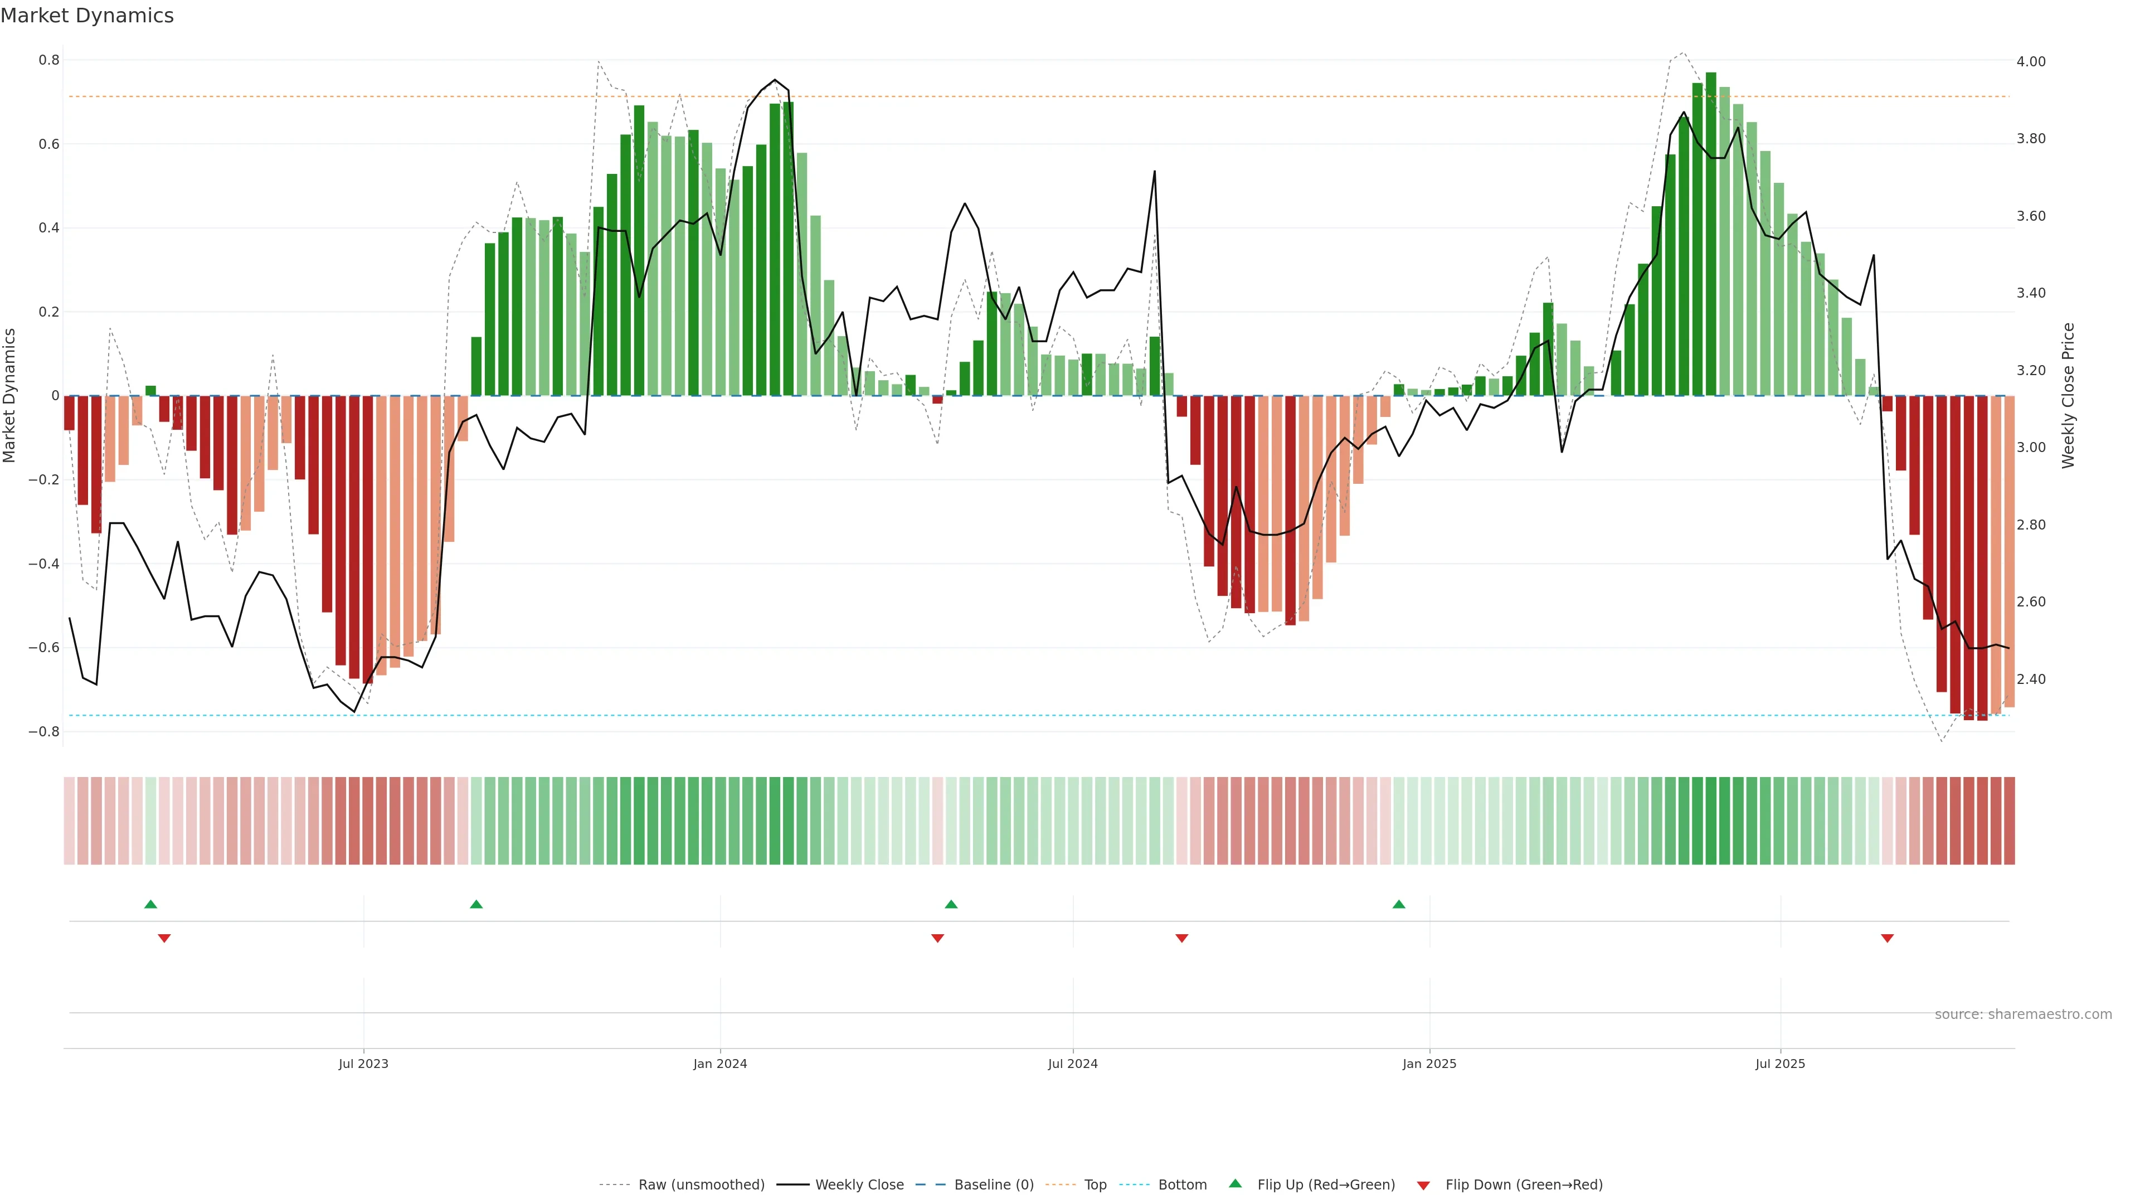Click the Jul 2025 x-axis label

tap(1781, 1064)
